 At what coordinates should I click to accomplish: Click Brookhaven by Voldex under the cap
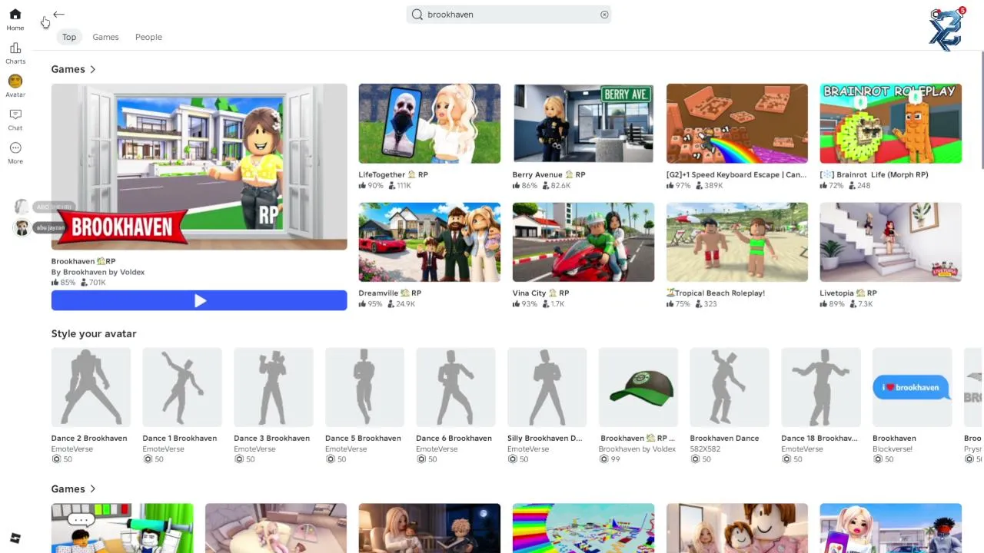(x=637, y=449)
